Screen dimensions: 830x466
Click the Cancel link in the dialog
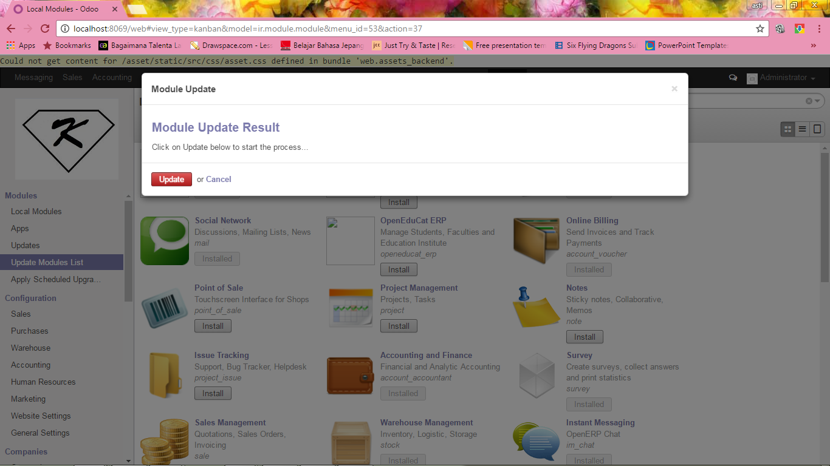[x=218, y=179]
